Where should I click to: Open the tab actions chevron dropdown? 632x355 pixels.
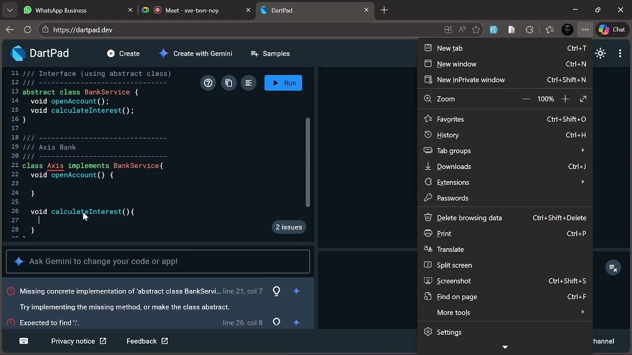(x=10, y=10)
